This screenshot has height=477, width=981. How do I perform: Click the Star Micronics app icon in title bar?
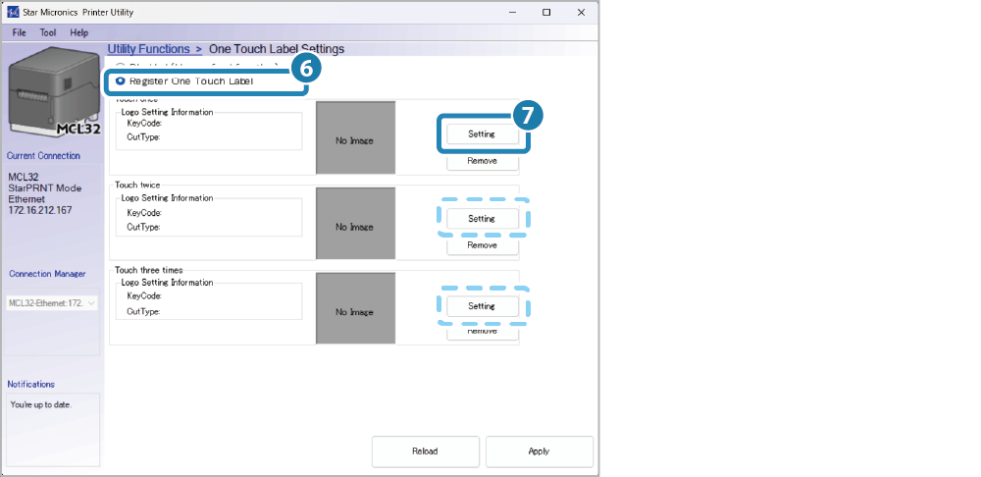coord(13,13)
